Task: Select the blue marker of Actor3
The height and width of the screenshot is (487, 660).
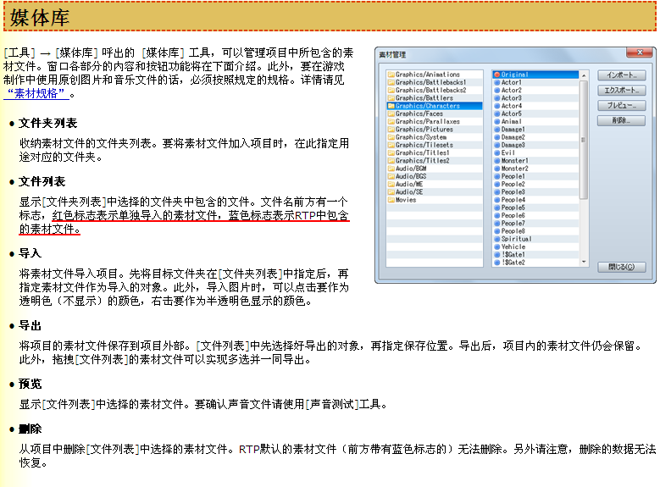Action: pyautogui.click(x=496, y=98)
